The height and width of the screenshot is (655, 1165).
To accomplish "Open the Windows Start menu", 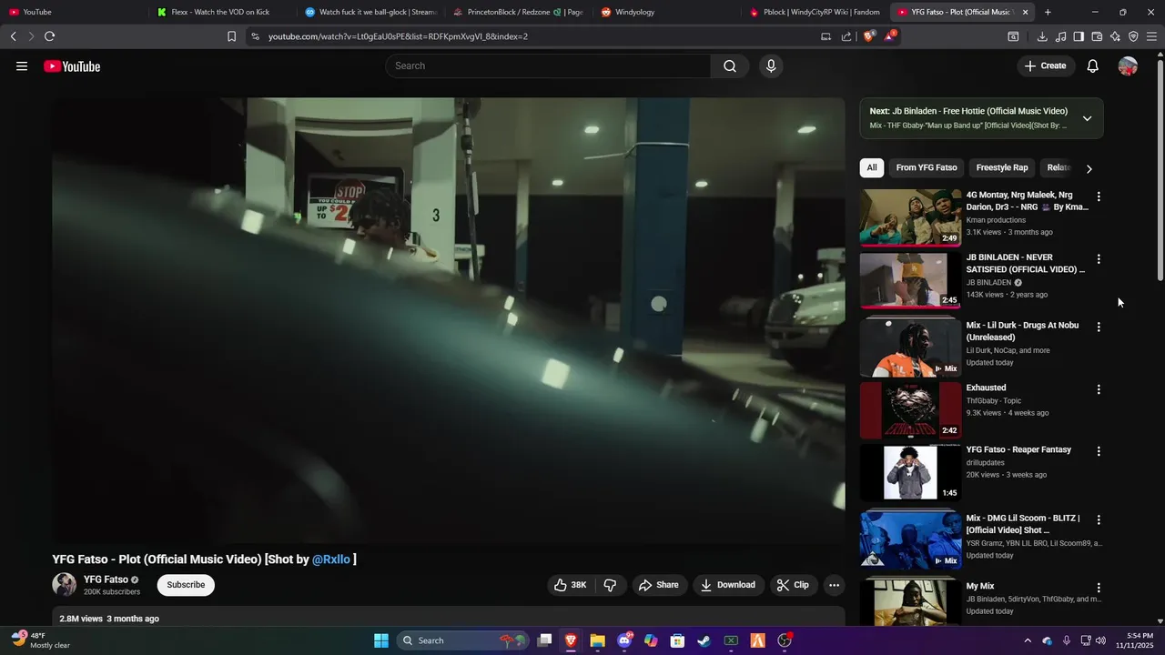I will pyautogui.click(x=381, y=640).
